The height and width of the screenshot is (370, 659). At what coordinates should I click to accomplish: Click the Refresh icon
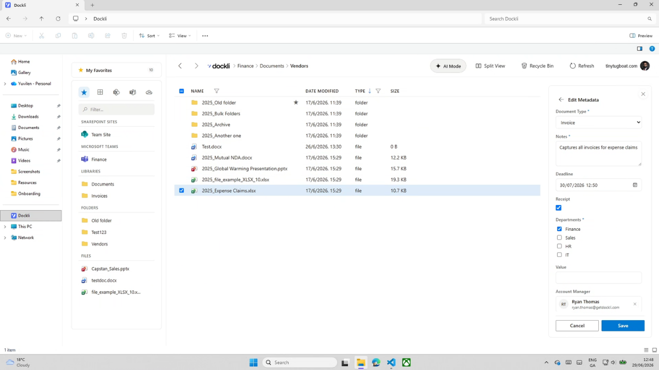coord(573,66)
